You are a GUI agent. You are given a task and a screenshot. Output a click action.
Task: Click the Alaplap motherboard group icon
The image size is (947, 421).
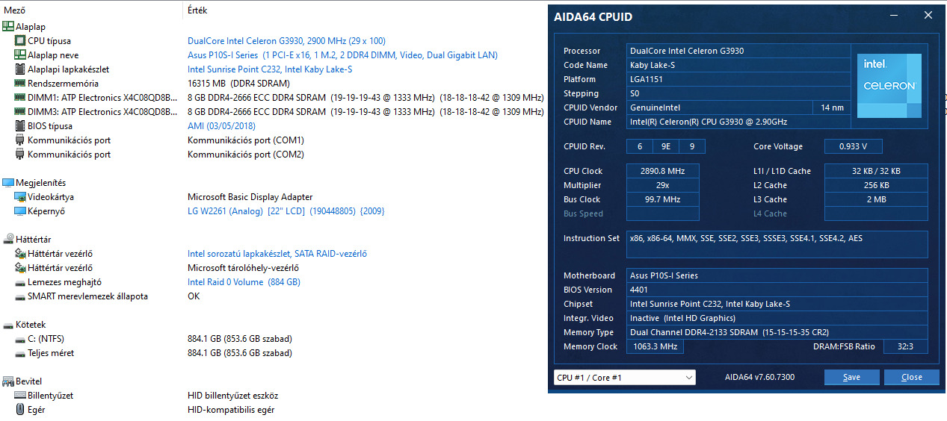[8, 27]
